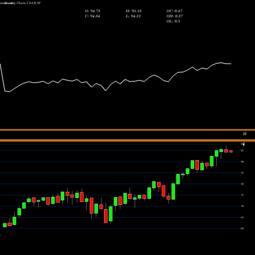Viewport: 255px width, 255px height.
Task: Click the 'OH: 0.37' value
Action: [175, 16]
